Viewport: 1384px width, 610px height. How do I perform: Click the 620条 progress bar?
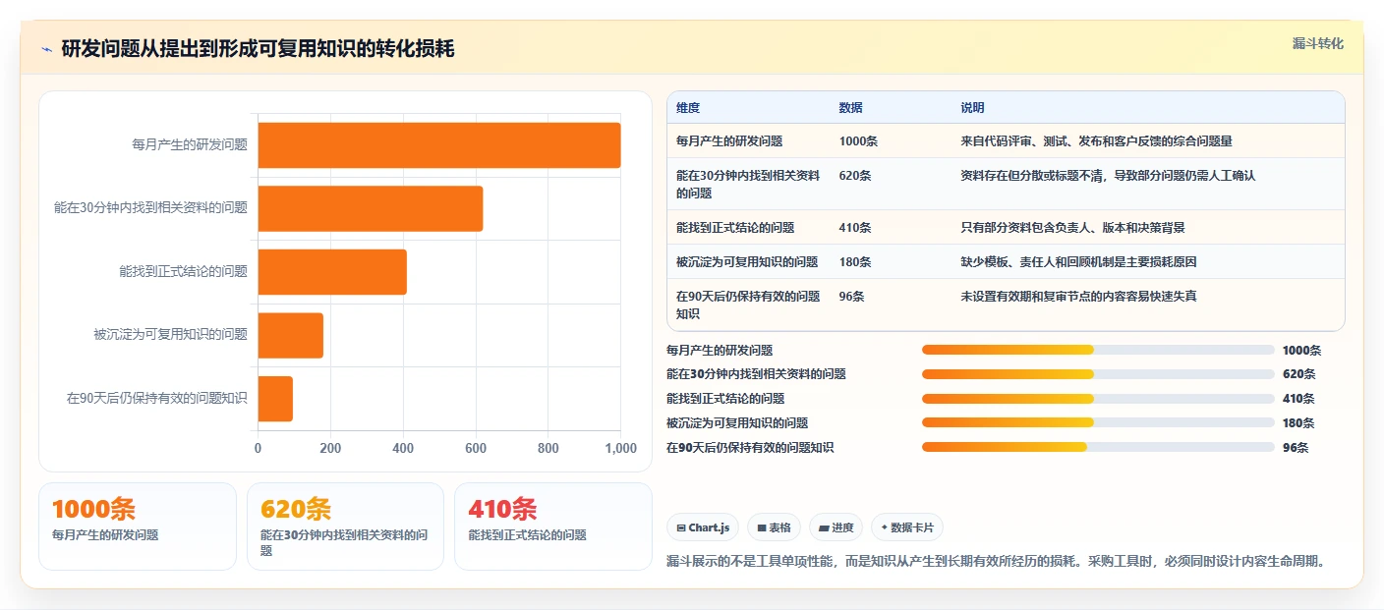(x=1098, y=374)
